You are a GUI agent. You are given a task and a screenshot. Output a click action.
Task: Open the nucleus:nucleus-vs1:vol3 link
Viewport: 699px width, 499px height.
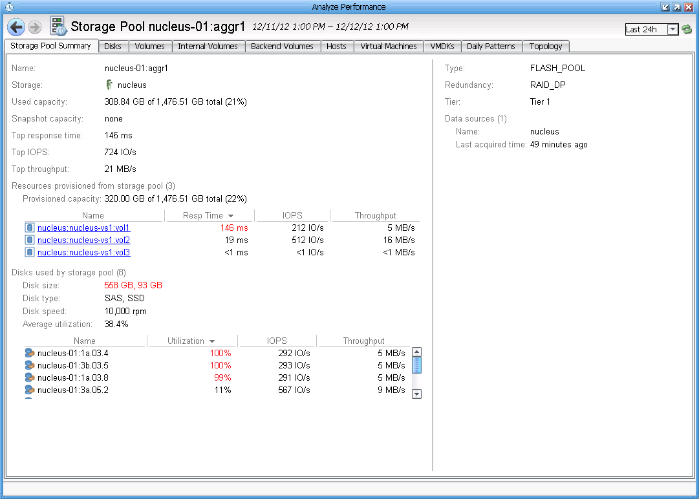coord(84,253)
